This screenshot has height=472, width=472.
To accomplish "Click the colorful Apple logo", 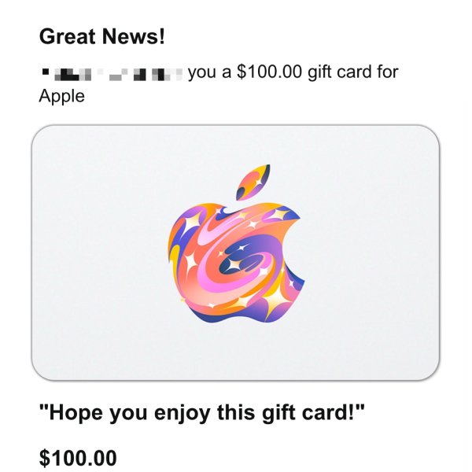I will 236,244.
